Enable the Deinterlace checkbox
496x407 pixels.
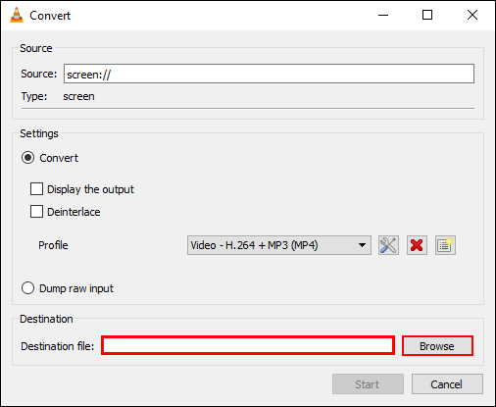click(x=36, y=212)
